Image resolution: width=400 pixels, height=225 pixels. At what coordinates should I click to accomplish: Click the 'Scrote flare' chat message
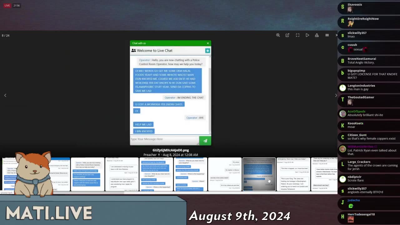(x=356, y=181)
